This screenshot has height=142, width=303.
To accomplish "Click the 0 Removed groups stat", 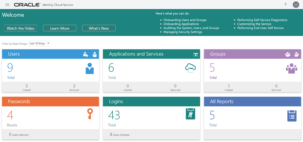I will point(276,87).
